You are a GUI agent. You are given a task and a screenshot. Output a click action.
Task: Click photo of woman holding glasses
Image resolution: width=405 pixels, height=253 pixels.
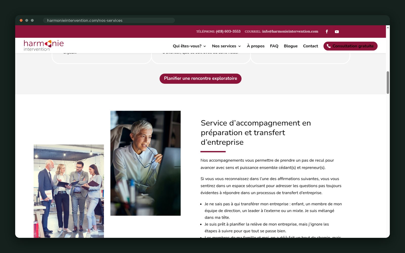[146, 163]
